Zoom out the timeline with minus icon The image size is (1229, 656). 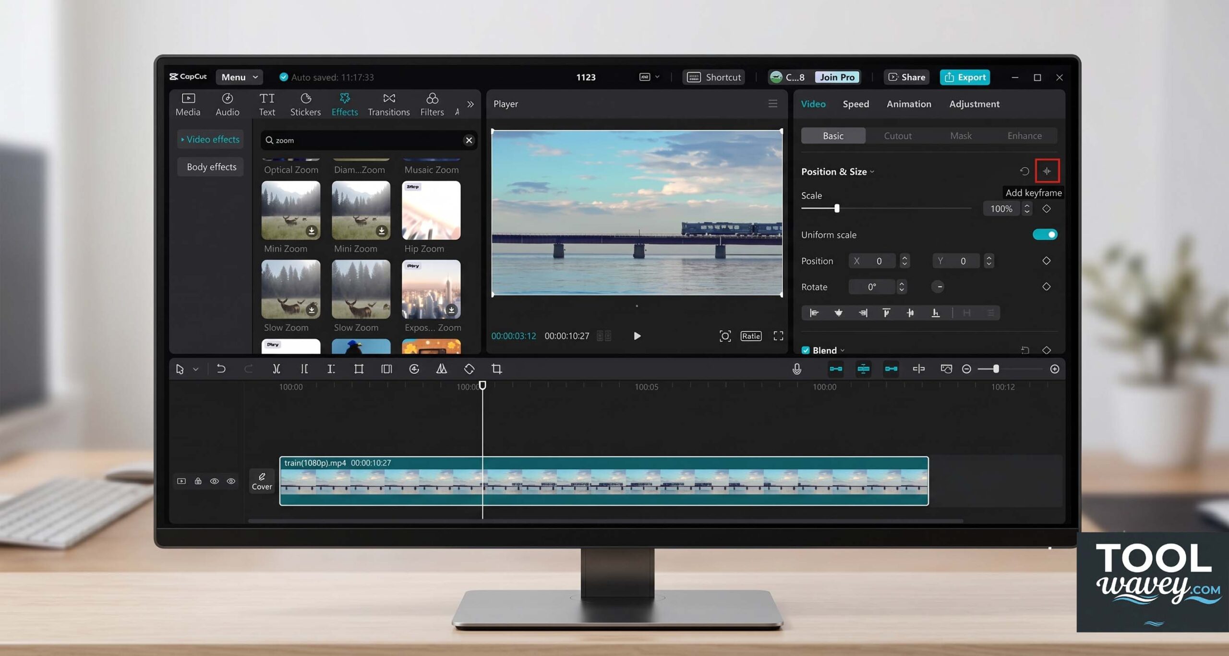point(966,369)
